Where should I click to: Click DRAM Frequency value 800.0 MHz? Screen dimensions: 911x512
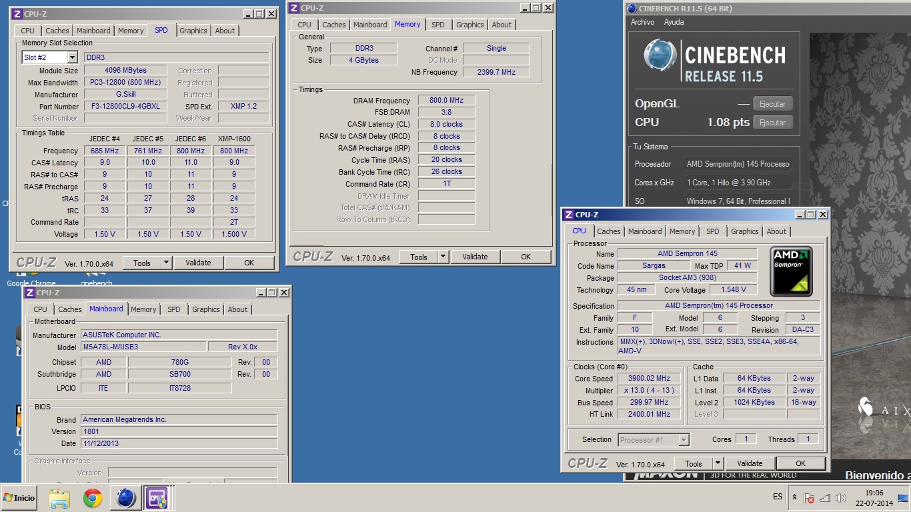(x=446, y=101)
